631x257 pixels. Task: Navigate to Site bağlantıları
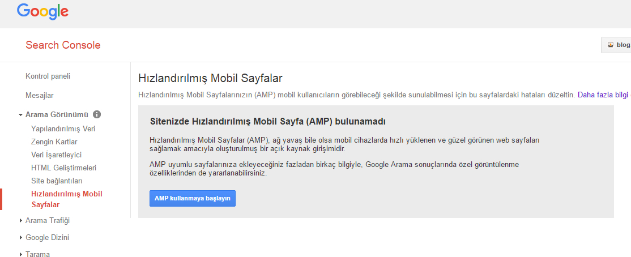click(x=57, y=181)
